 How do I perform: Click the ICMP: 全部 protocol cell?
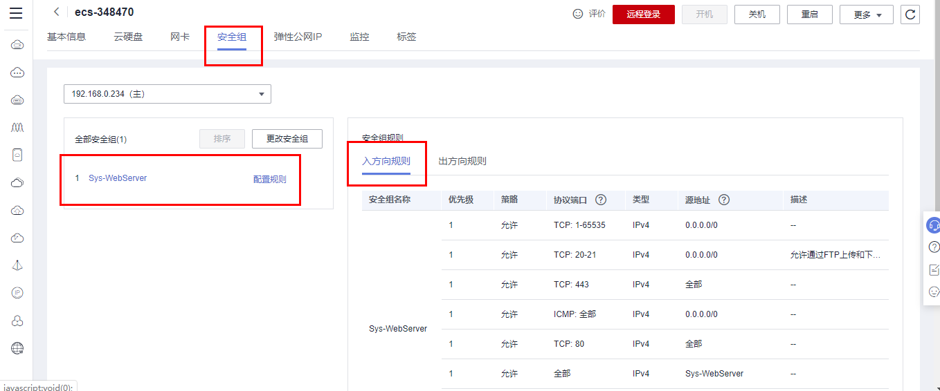(575, 314)
